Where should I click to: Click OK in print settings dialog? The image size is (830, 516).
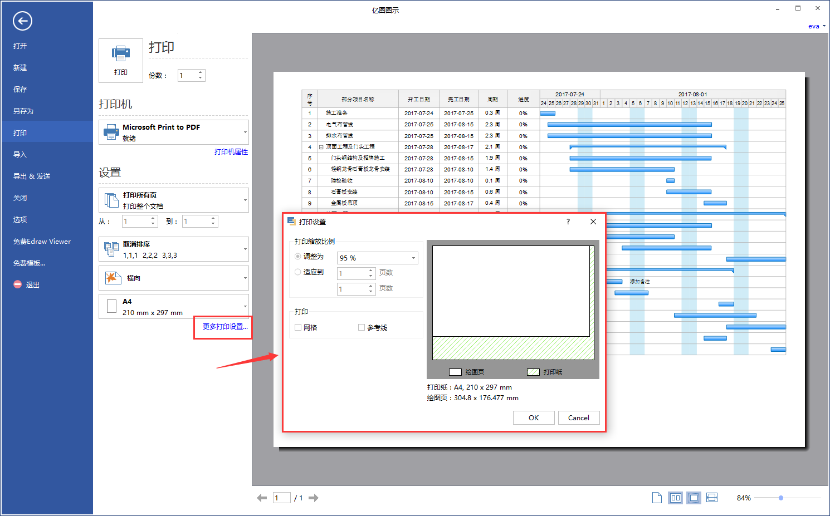tap(534, 417)
